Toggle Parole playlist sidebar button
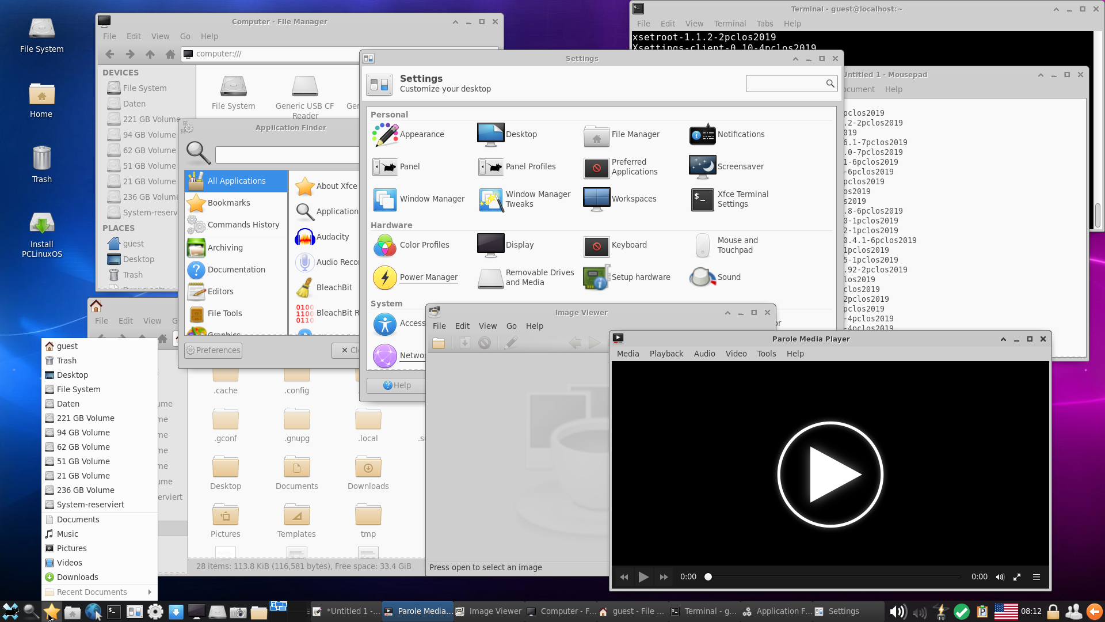The height and width of the screenshot is (622, 1105). [x=1037, y=577]
